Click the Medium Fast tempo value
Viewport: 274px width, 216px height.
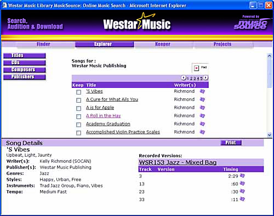(x=53, y=192)
